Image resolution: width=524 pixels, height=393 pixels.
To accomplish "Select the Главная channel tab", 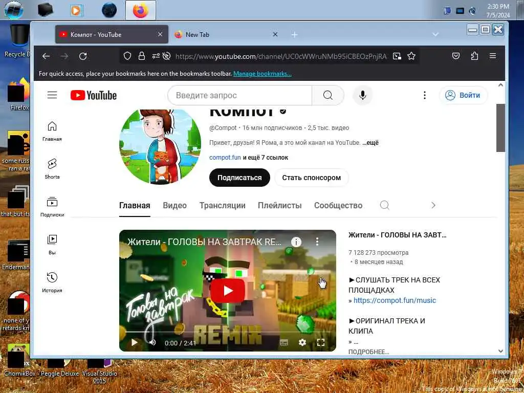I will (135, 205).
